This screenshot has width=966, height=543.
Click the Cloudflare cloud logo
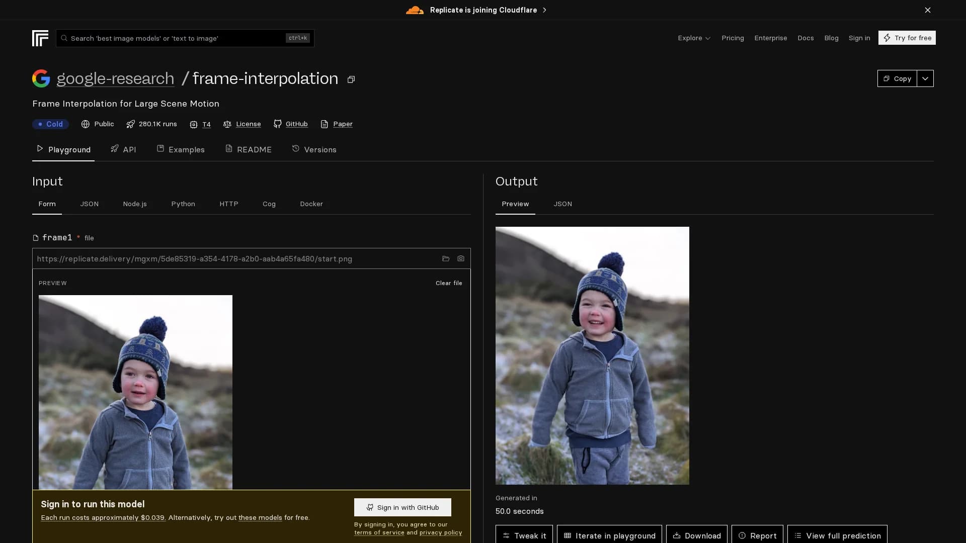[415, 10]
